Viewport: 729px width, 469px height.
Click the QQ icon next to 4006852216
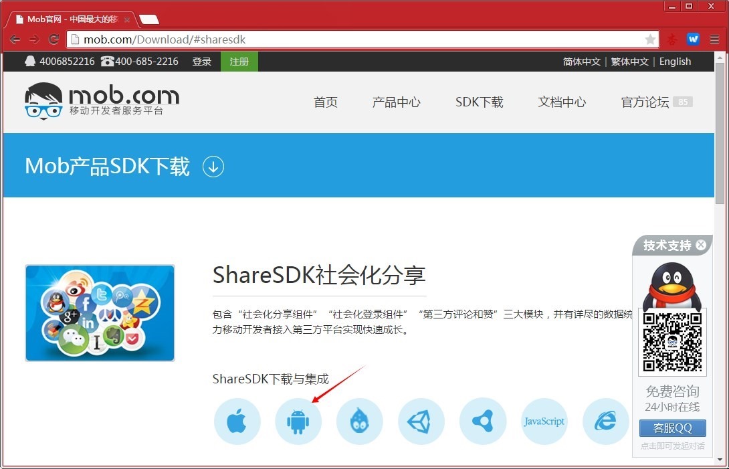[30, 62]
